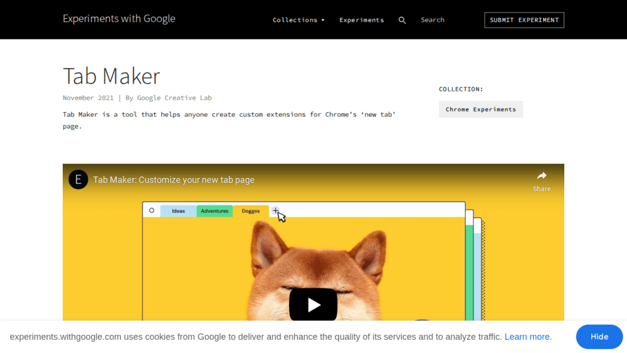The image size is (627, 353).
Task: Open the Experiments with Google home link
Action: [119, 19]
